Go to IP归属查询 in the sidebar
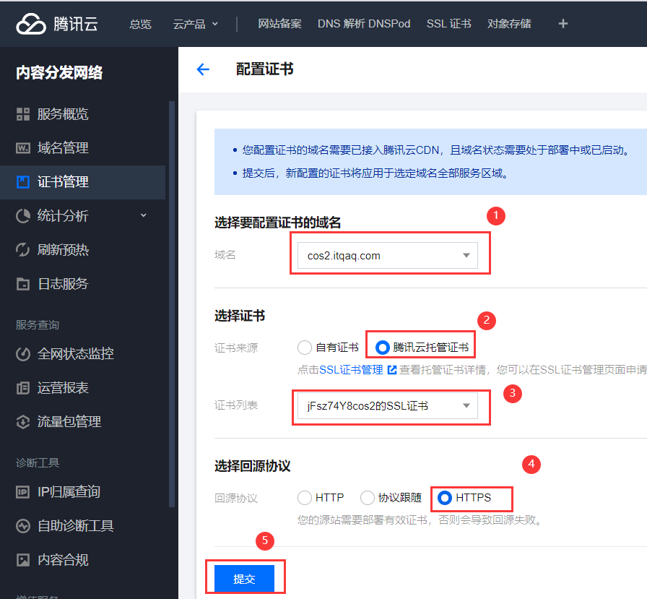 [x=82, y=491]
